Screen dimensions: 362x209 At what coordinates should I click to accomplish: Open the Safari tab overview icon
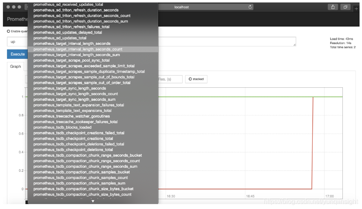[345, 7]
